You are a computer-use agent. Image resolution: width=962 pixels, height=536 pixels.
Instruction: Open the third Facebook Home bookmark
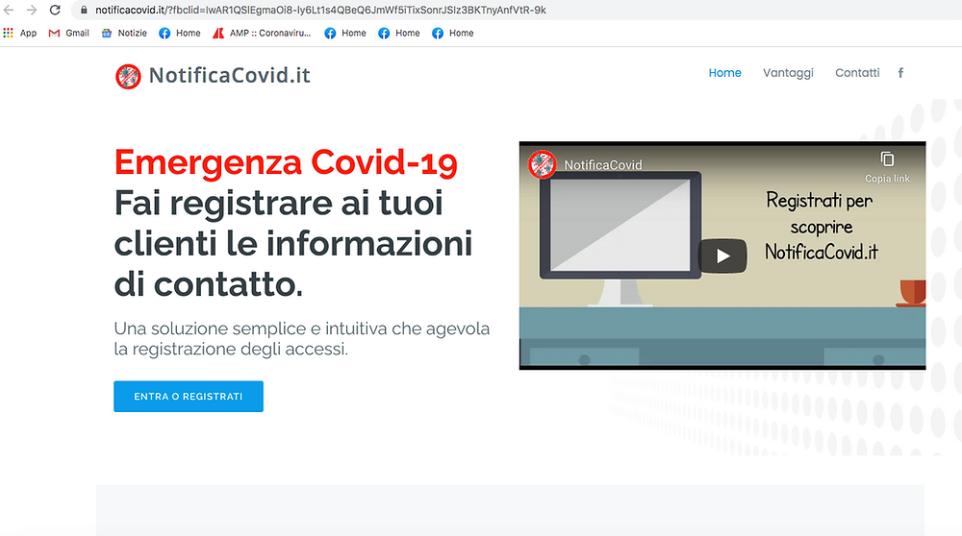[399, 33]
